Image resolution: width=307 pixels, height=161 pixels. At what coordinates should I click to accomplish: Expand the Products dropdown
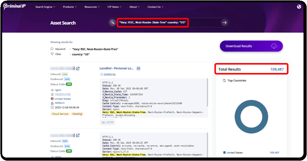click(70, 7)
